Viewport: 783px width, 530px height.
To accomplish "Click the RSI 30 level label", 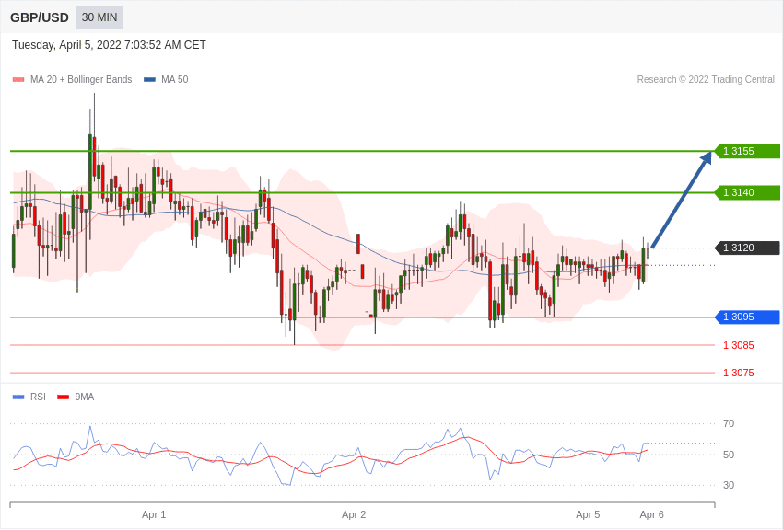I will click(x=729, y=485).
